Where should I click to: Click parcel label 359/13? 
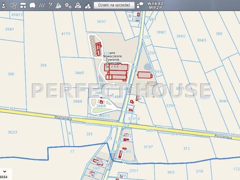[17, 15]
